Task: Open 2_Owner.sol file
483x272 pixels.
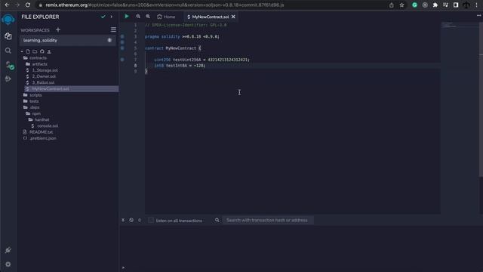Action: [44, 76]
